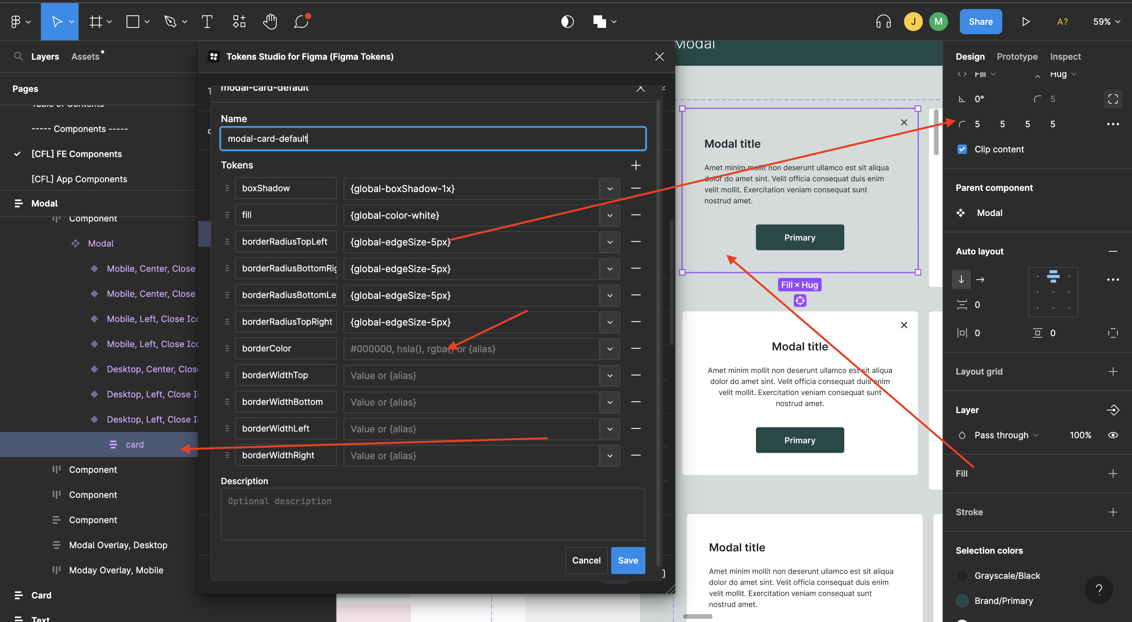
Task: Click the Save button in Tokens Studio
Action: tap(628, 560)
